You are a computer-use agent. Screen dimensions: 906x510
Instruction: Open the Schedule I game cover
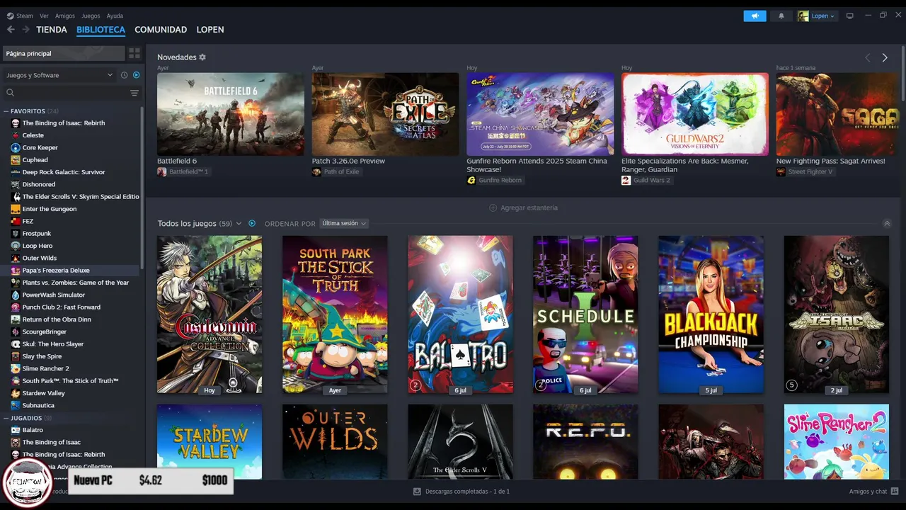585,314
